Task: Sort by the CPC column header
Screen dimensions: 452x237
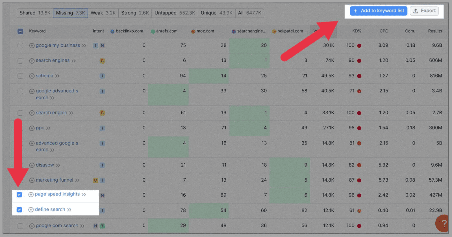Action: 384,31
